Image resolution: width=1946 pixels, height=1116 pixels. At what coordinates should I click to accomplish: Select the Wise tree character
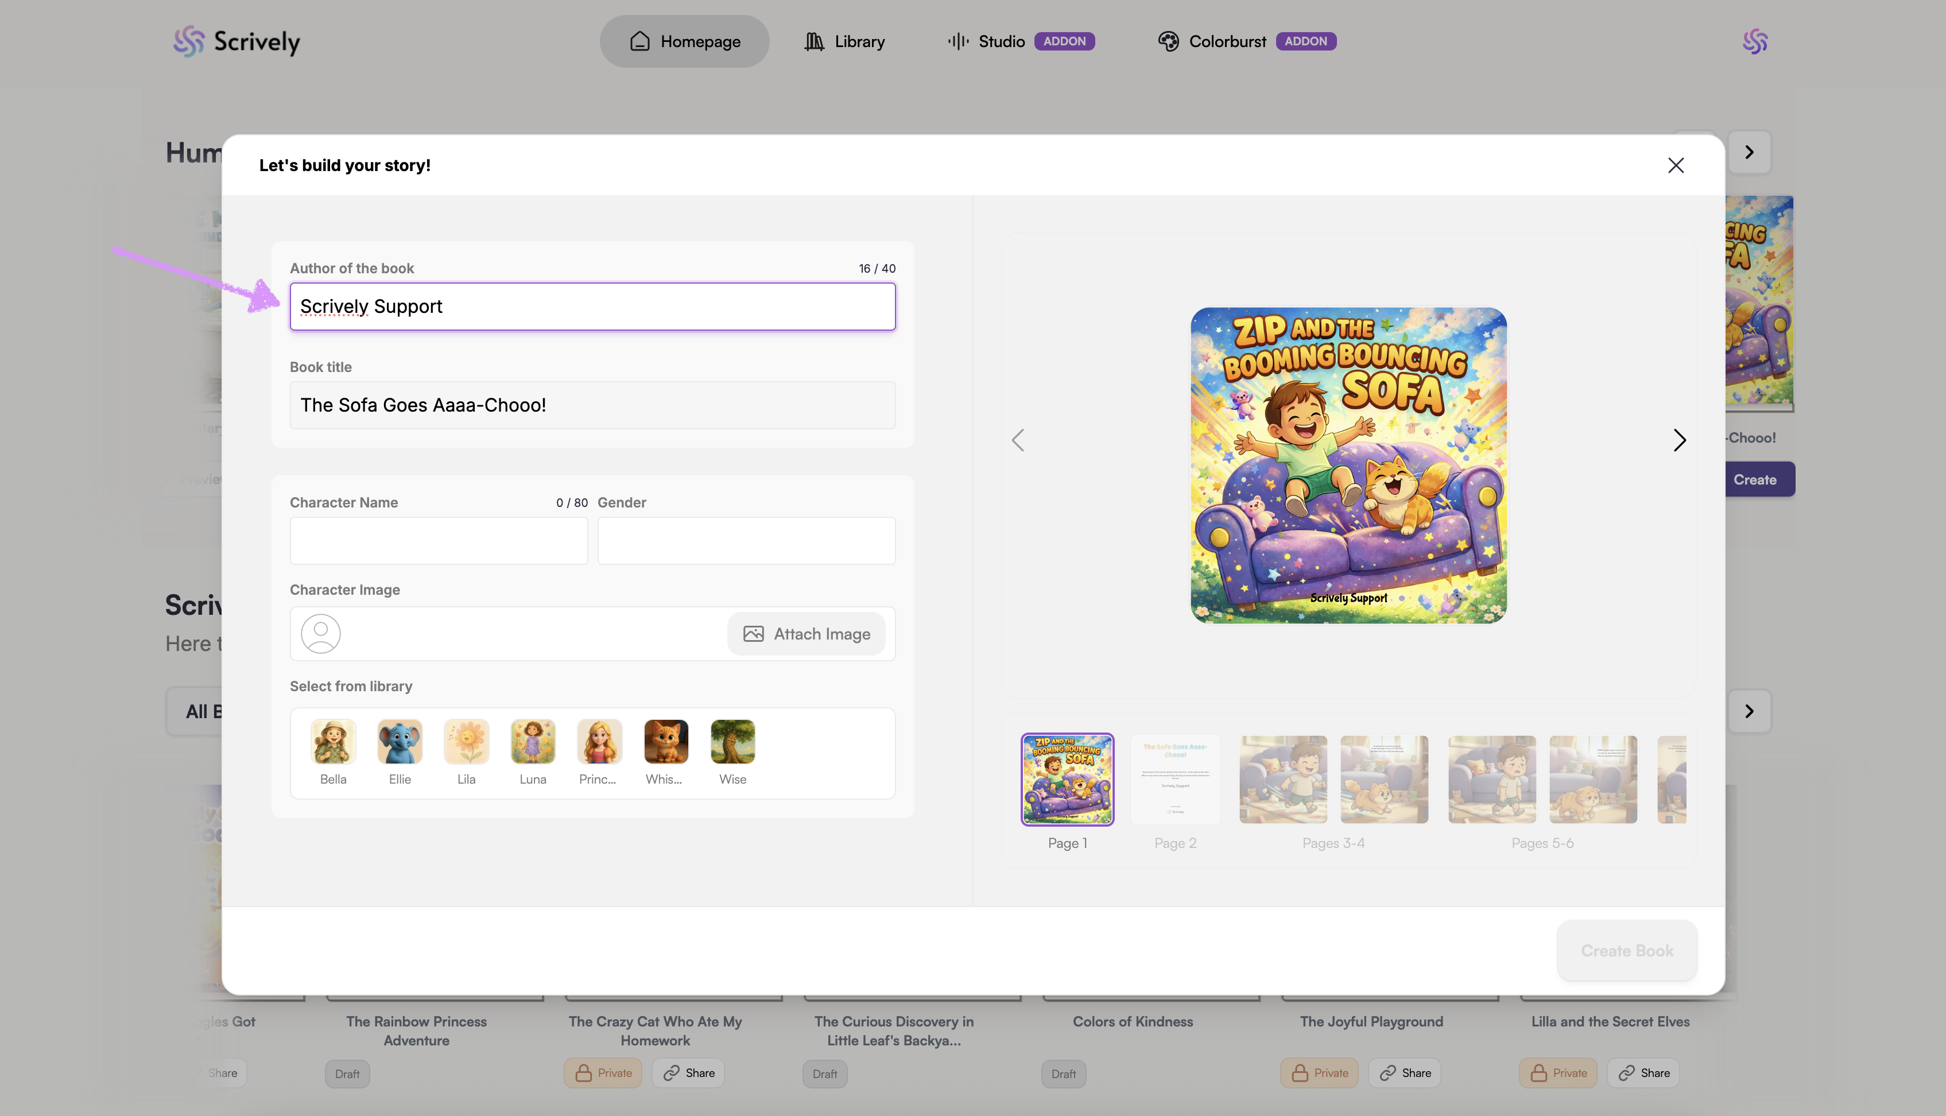pos(732,741)
